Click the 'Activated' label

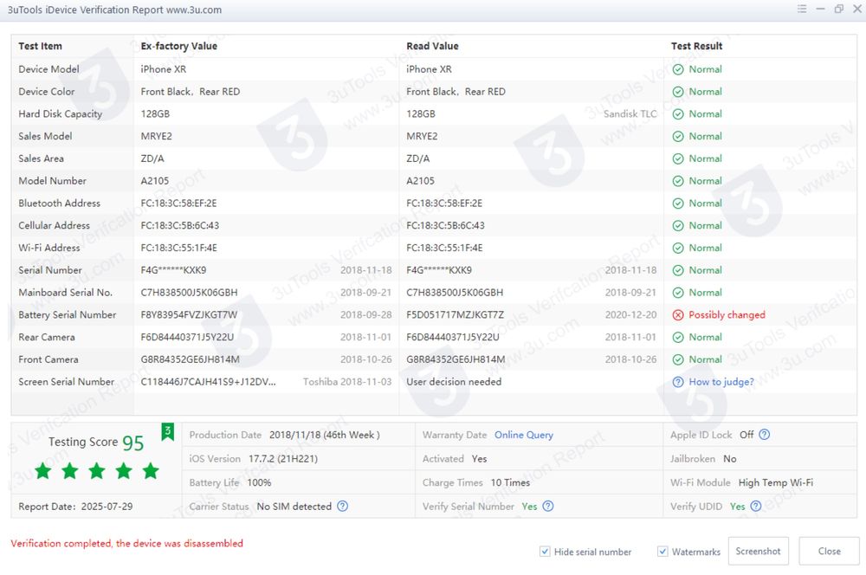click(x=443, y=458)
